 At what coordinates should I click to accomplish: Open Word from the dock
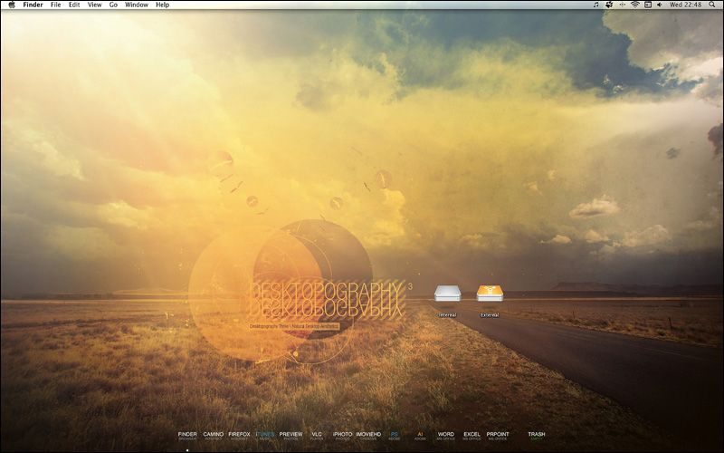(x=446, y=436)
